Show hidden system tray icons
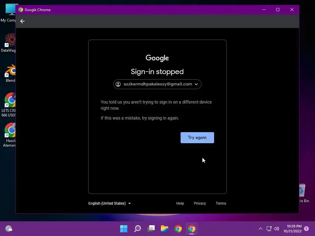Viewport: 315px width, 236px height. click(x=260, y=229)
